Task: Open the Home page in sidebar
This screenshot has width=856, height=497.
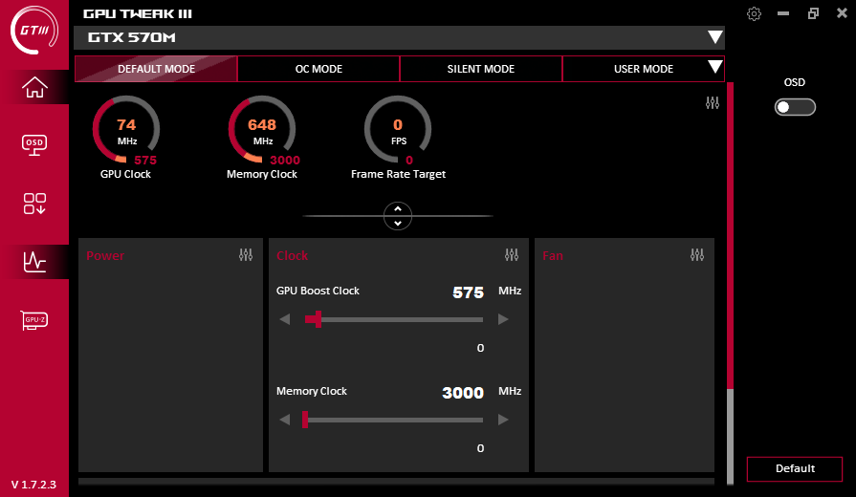Action: [x=34, y=87]
